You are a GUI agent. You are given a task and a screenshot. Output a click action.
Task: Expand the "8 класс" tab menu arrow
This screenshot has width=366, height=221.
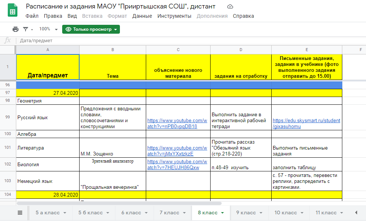point(222,213)
